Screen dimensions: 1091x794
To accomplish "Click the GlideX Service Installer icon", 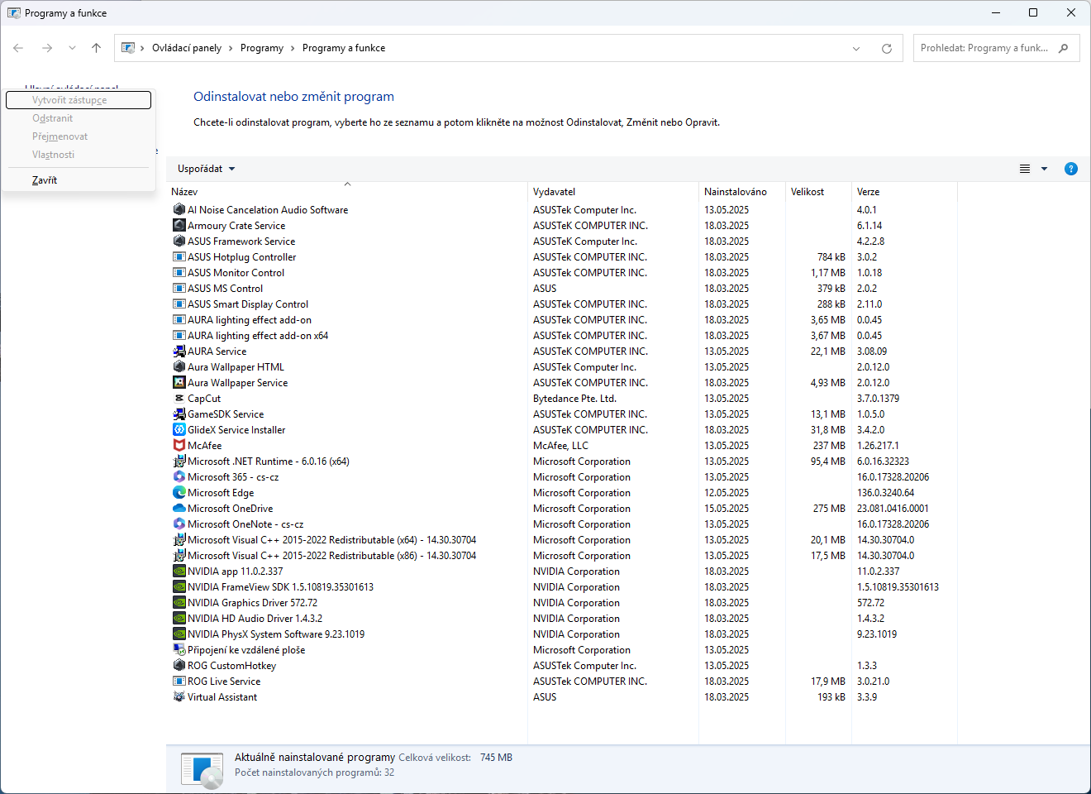I will 179,430.
